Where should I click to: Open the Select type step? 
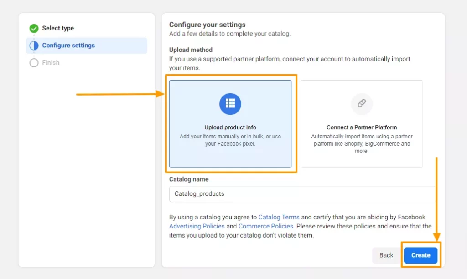[58, 28]
